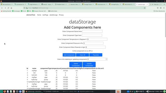The height and width of the screenshot is (93, 166).
Task: Open the Forum bookmark
Action: 24,11
